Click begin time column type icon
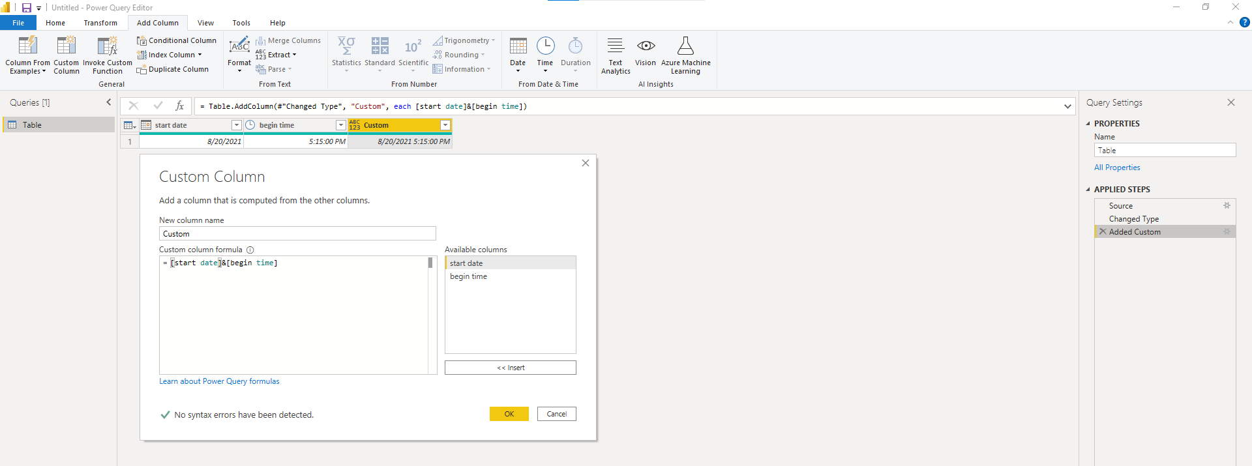Image resolution: width=1252 pixels, height=466 pixels. pos(250,125)
